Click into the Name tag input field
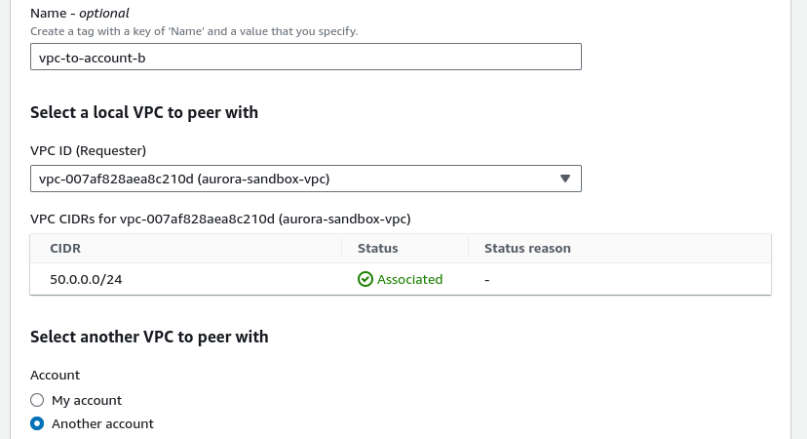 (x=306, y=57)
